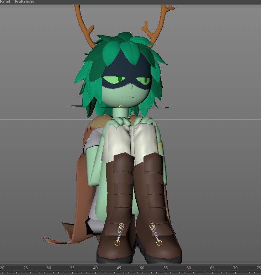261x275 pixels.
Task: Go to frame 65 on the timeline
Action: [212, 268]
